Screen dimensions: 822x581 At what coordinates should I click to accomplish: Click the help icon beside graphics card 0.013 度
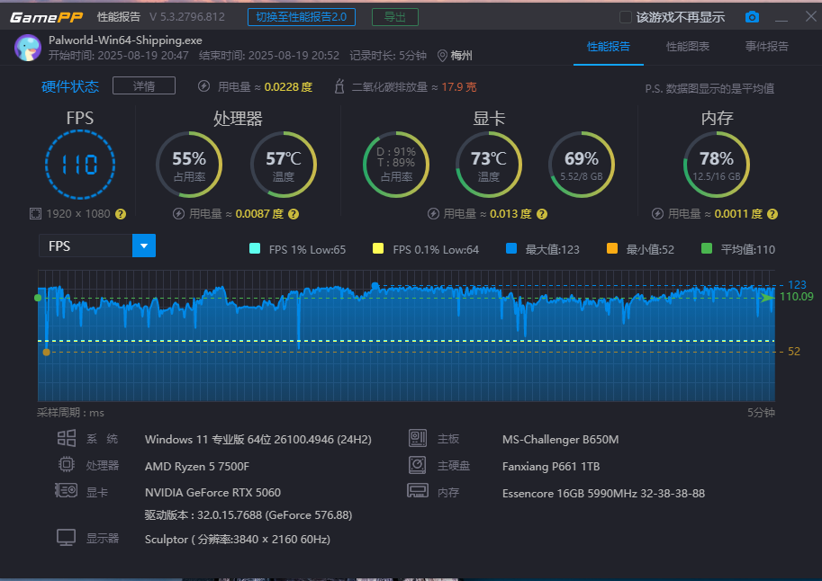pyautogui.click(x=542, y=214)
